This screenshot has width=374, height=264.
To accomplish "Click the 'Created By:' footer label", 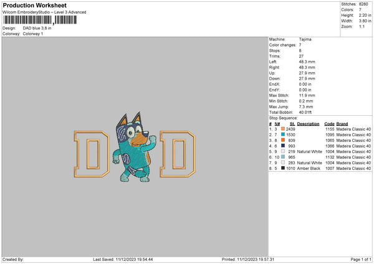I will 13,260.
